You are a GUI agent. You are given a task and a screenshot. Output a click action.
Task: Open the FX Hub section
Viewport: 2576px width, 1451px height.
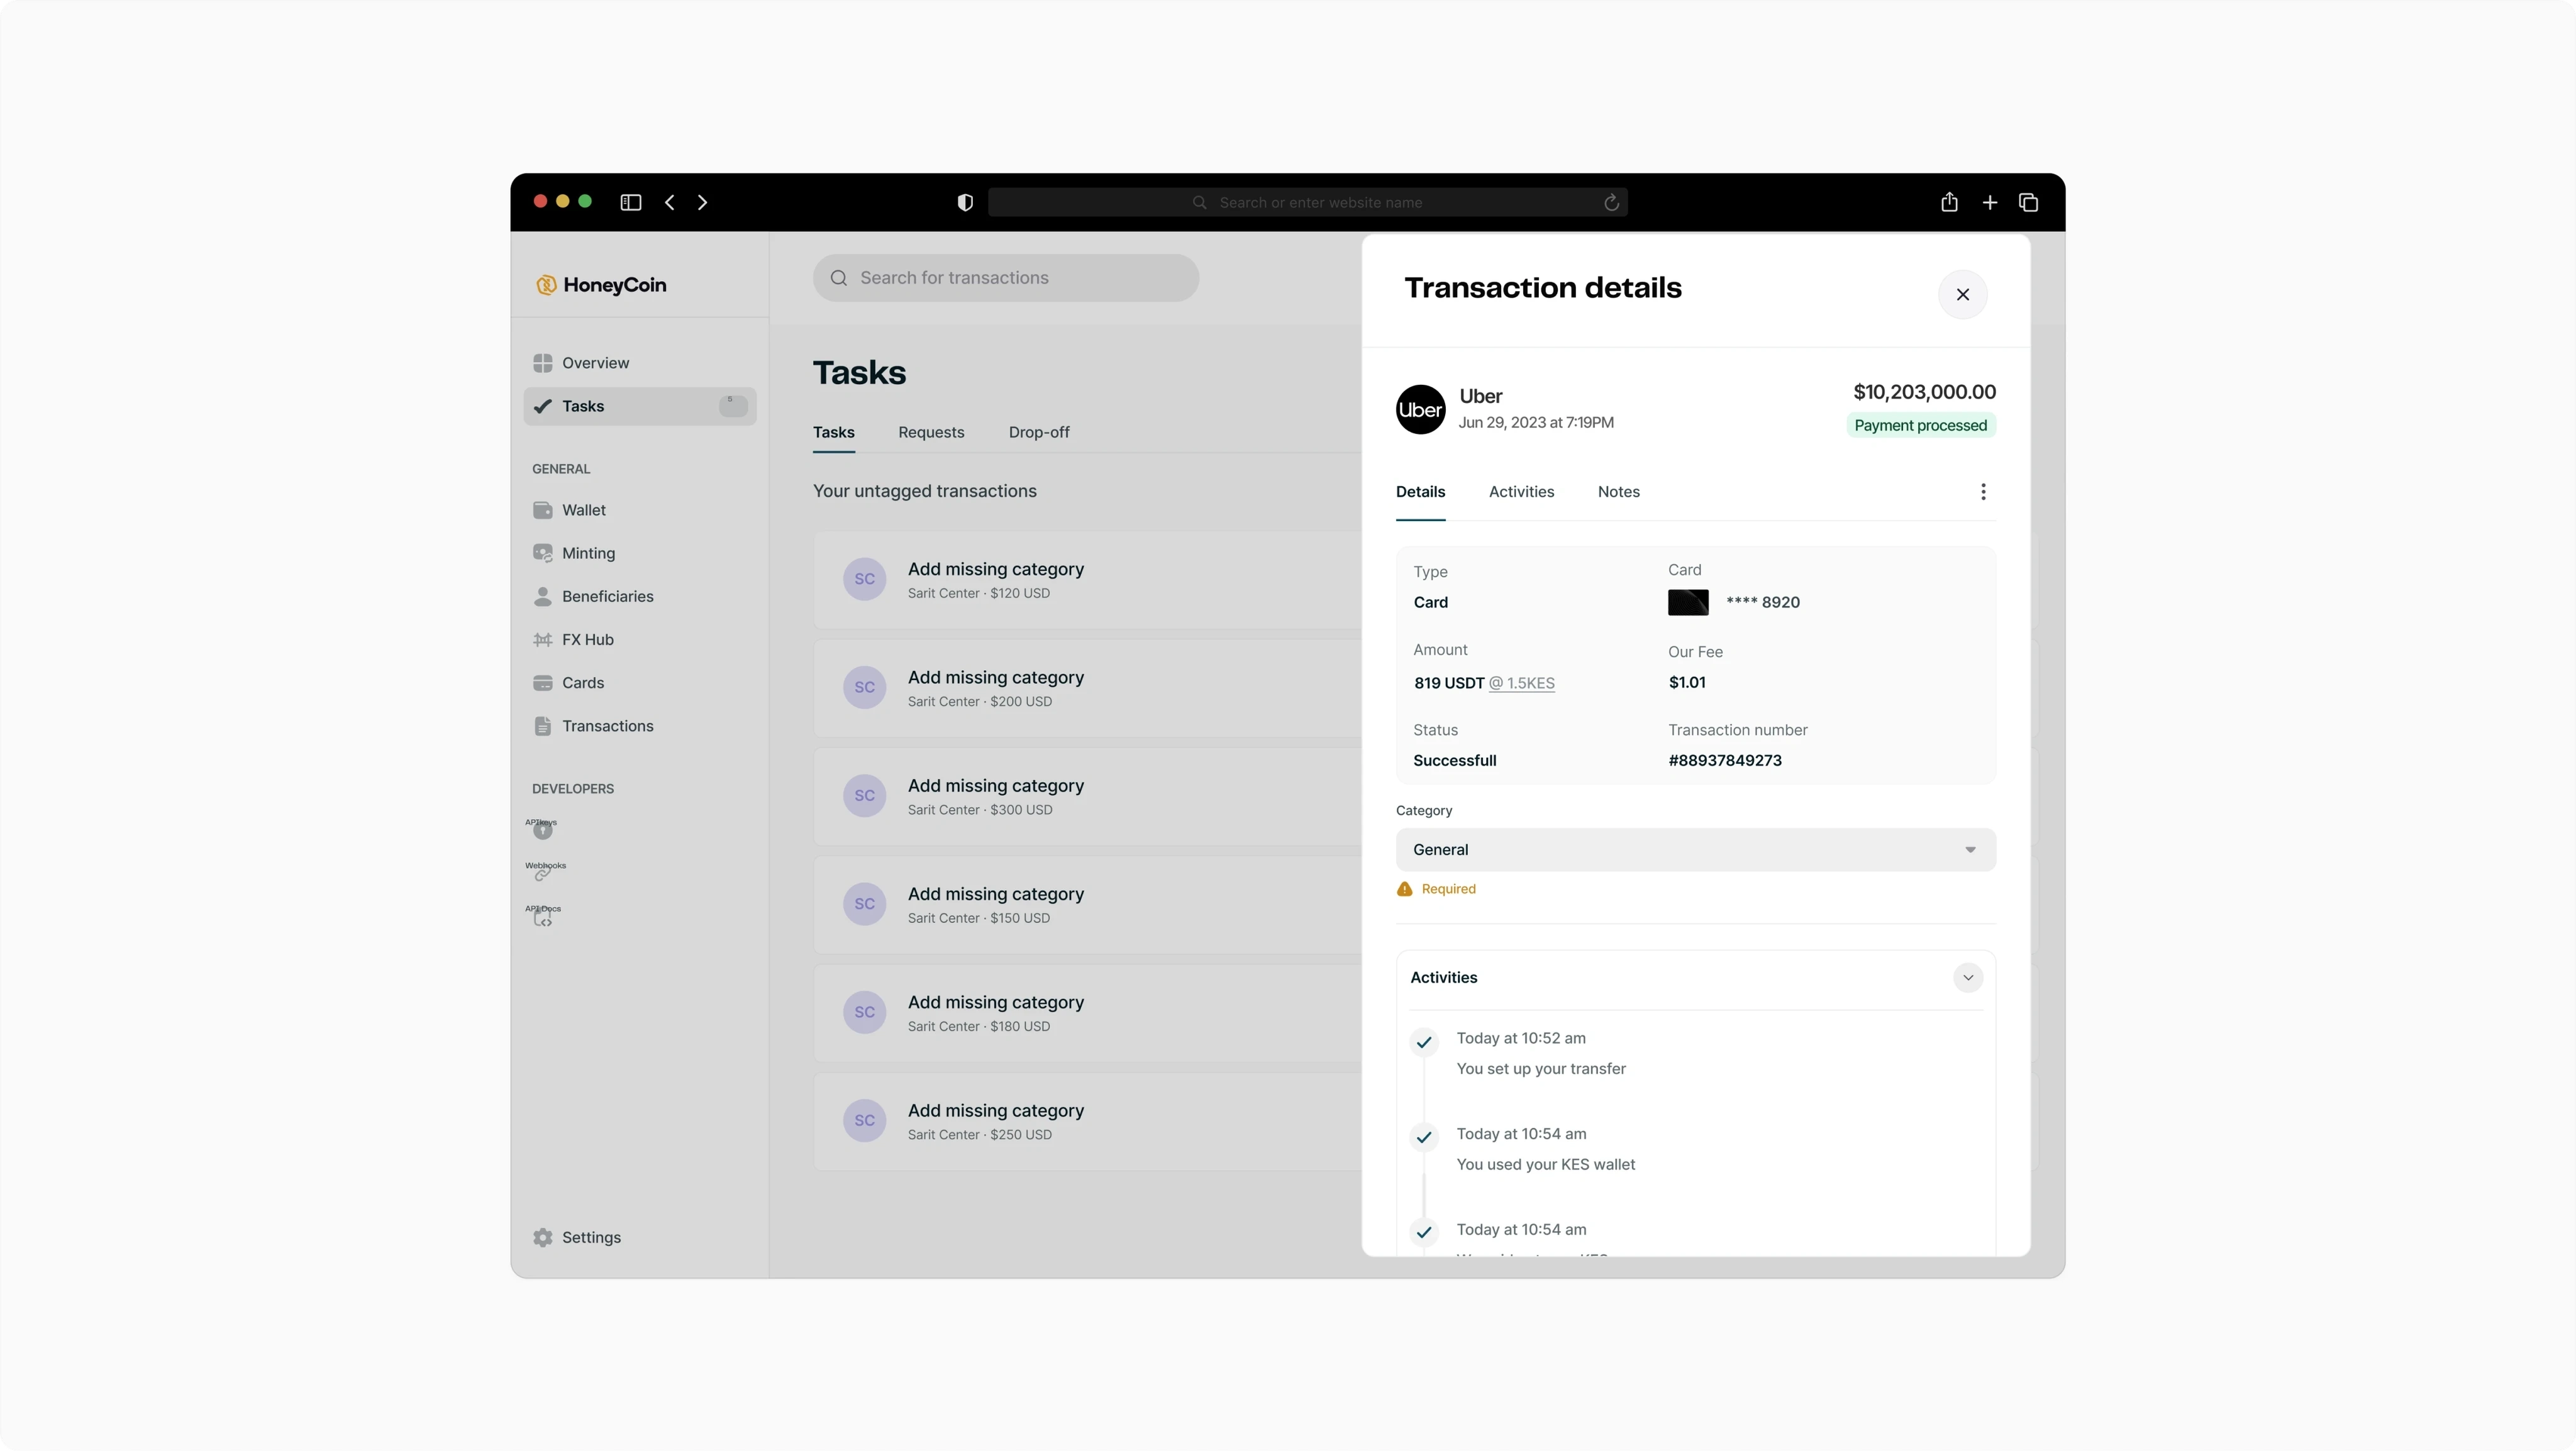coord(587,639)
